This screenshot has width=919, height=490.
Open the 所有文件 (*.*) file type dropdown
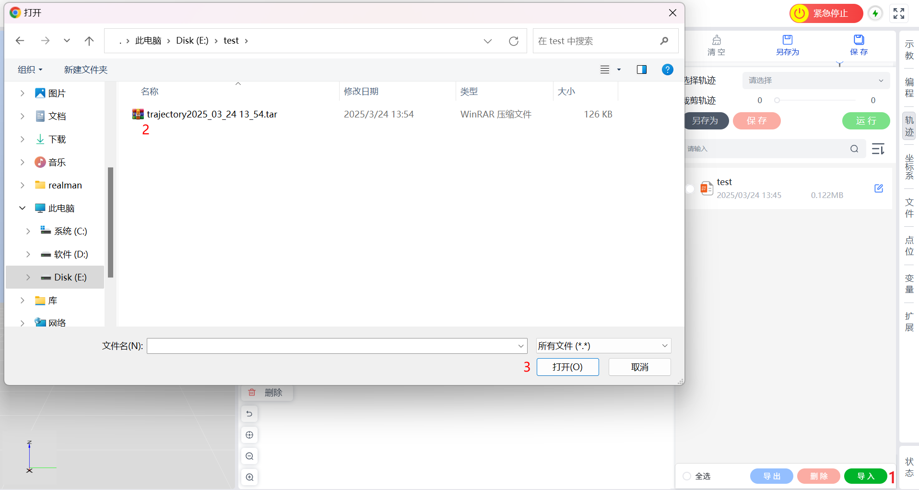click(602, 345)
